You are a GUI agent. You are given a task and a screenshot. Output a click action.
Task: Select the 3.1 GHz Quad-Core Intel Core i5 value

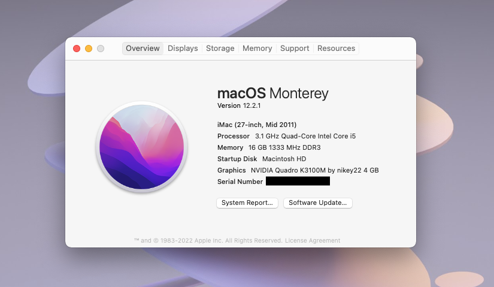pyautogui.click(x=305, y=136)
